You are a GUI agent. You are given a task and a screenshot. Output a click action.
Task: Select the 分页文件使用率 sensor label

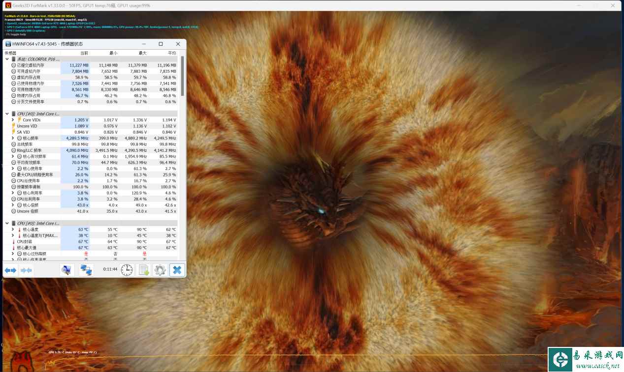click(31, 102)
